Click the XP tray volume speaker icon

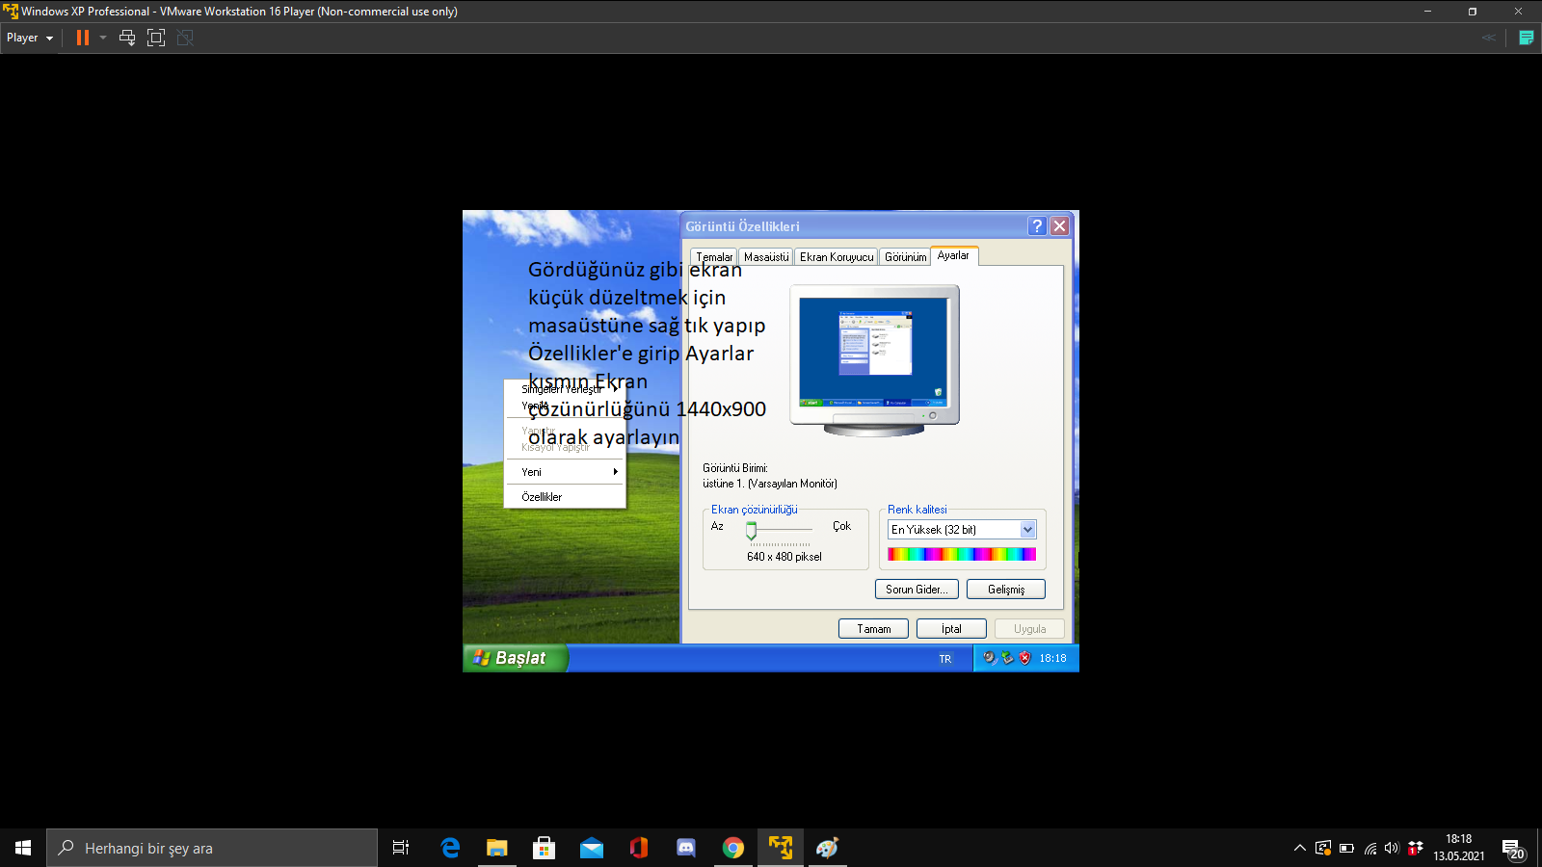(x=990, y=658)
